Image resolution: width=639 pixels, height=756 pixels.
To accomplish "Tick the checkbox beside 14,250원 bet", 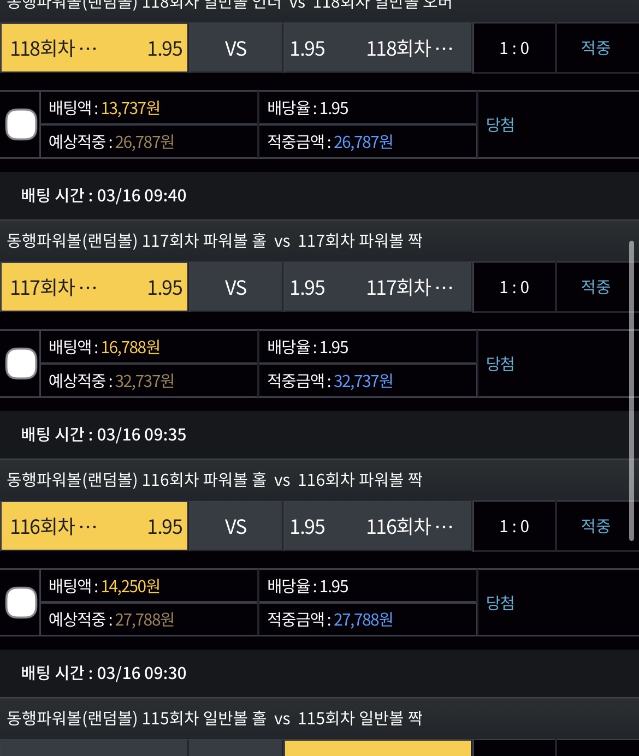I will (21, 603).
